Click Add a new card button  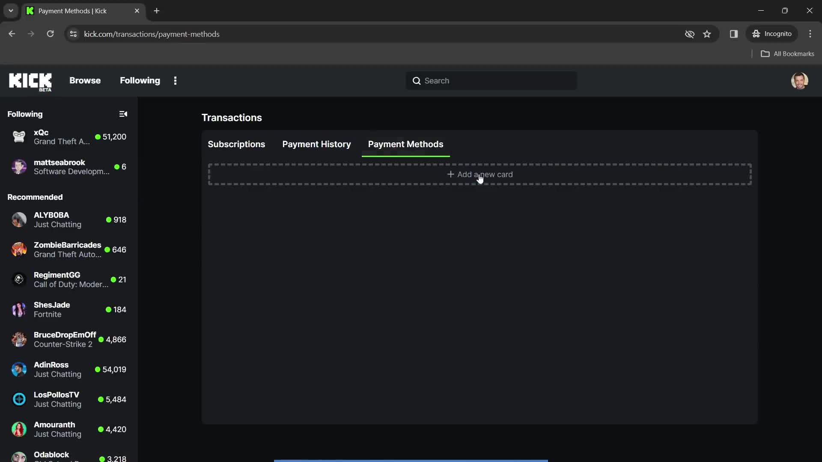(x=479, y=174)
